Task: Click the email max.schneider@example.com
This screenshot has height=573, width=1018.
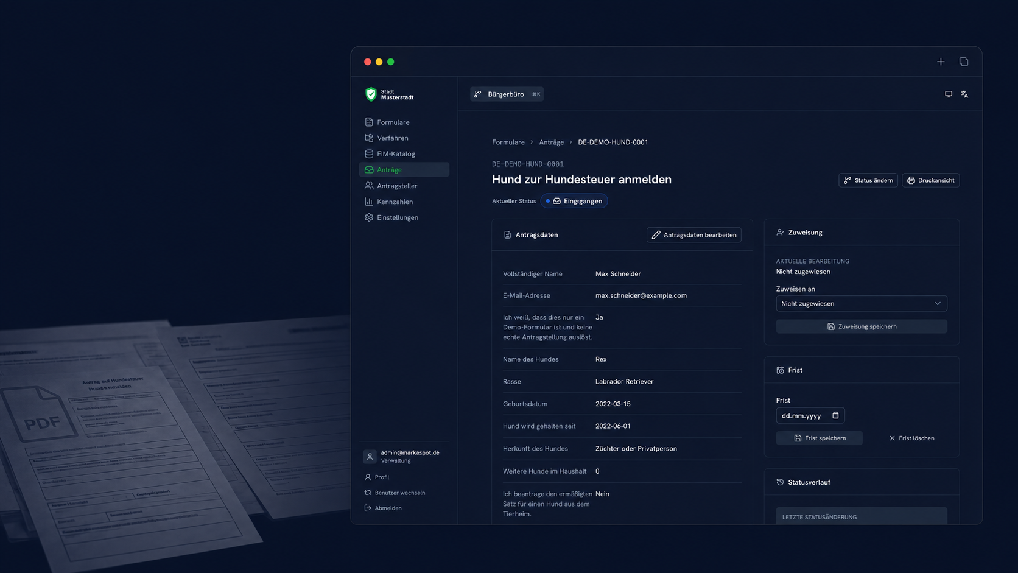Action: tap(641, 295)
